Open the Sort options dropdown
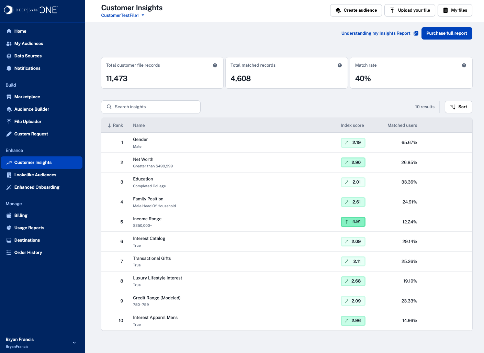 coord(458,107)
